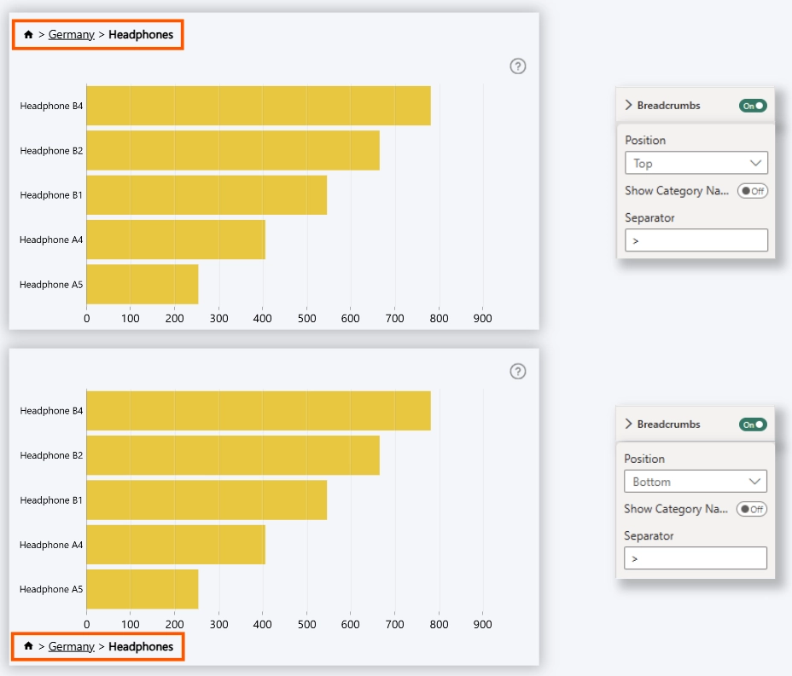Enable Show Category Name in the Bottom-position panel

(752, 509)
